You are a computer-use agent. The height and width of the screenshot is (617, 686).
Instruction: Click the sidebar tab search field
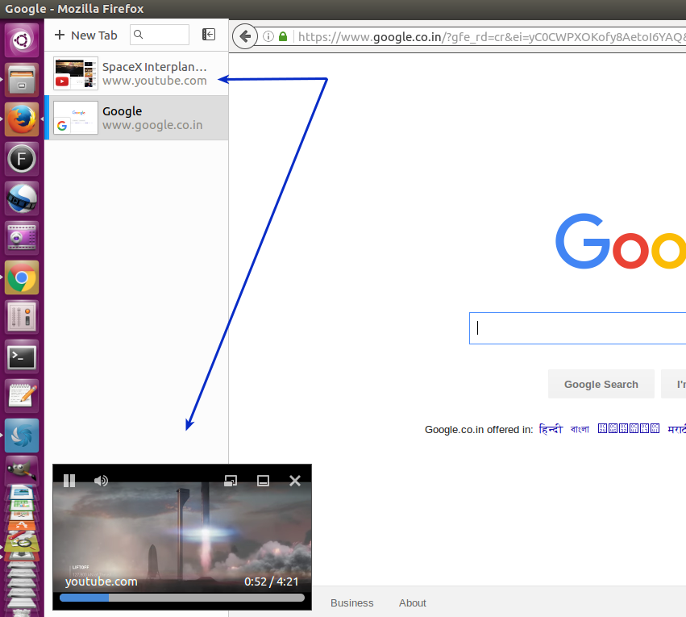(160, 35)
